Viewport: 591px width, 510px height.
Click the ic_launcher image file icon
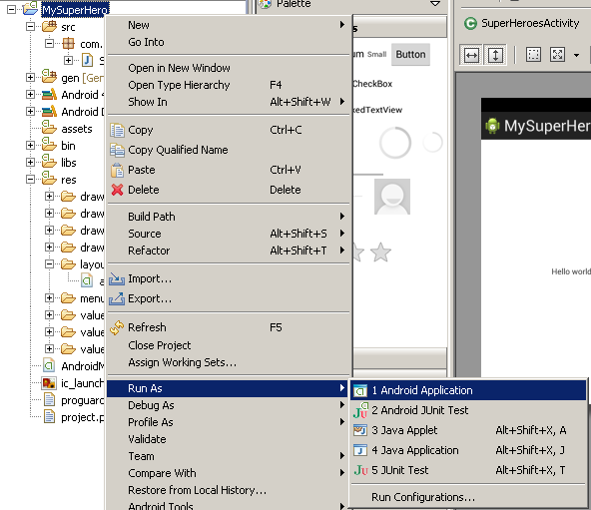click(49, 383)
